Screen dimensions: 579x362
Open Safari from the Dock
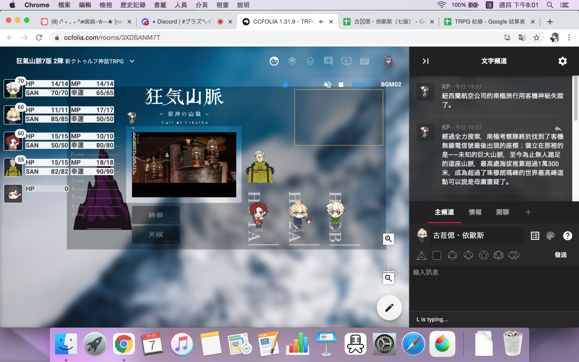[x=413, y=344]
